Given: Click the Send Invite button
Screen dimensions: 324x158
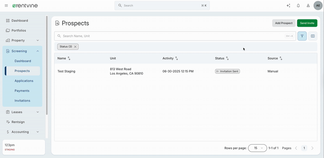Looking at the screenshot, I should (x=307, y=23).
